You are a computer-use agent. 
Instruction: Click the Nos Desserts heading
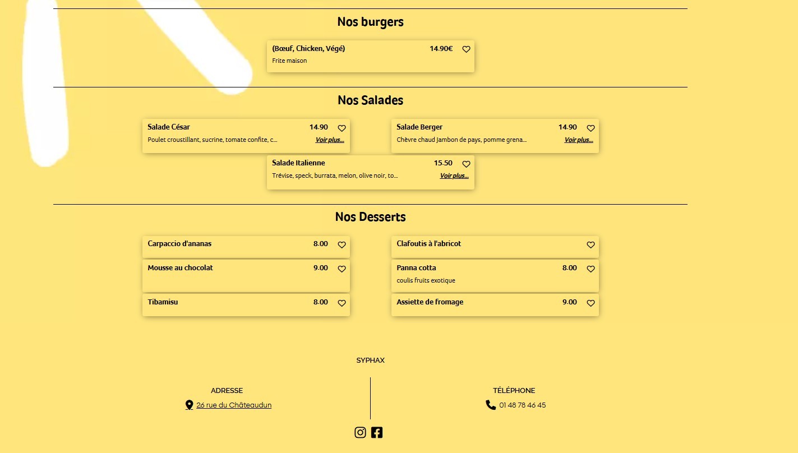pos(370,217)
